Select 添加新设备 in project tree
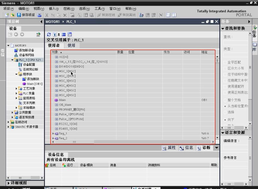Viewport: 258px width, 189px height. pyautogui.click(x=24, y=50)
